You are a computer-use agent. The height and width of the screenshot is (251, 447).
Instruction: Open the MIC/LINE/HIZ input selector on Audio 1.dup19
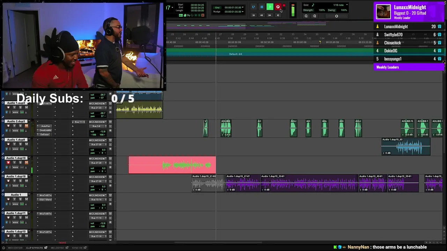(98, 159)
